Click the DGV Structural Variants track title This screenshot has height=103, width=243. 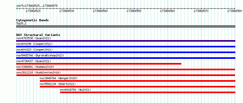[38, 35]
